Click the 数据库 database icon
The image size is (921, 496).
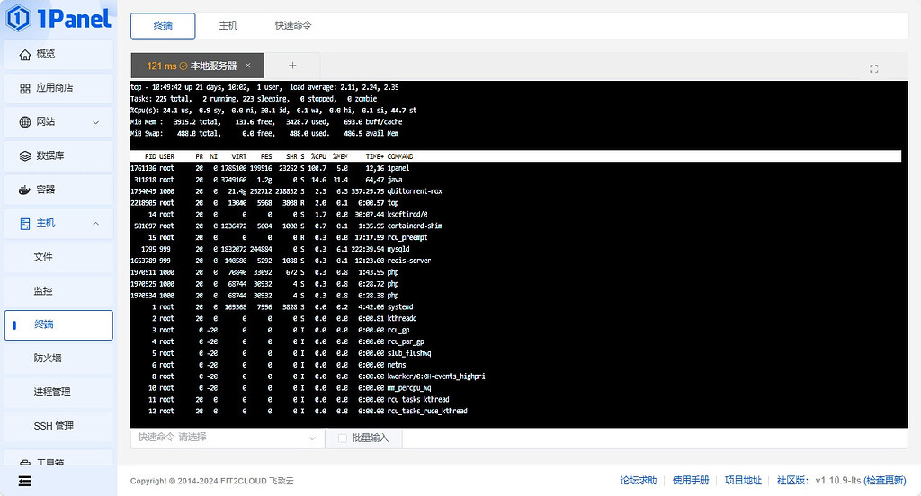point(25,156)
